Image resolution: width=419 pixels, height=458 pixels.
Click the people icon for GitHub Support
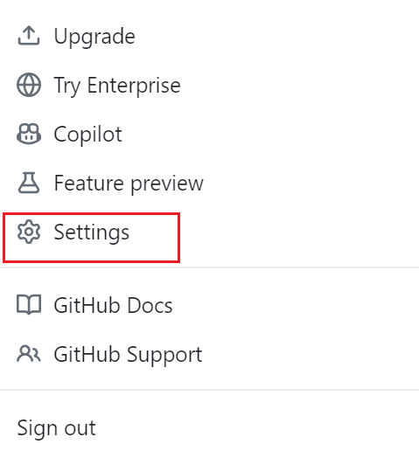pos(29,354)
